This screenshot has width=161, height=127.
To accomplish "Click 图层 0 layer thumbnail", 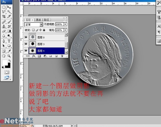I will pyautogui.click(x=32, y=37).
